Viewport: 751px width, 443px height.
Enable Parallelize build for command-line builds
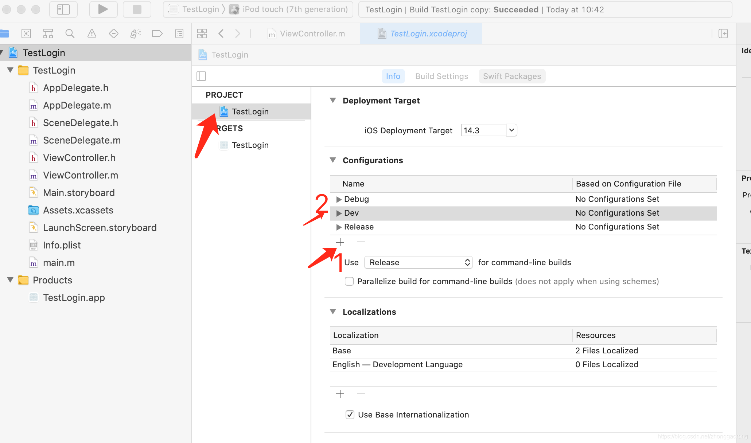(x=349, y=281)
